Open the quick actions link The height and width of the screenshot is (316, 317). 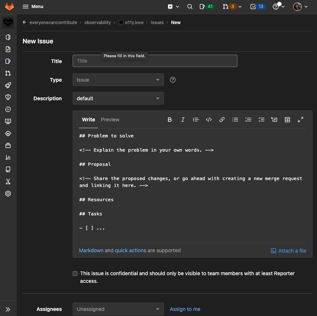pos(131,250)
